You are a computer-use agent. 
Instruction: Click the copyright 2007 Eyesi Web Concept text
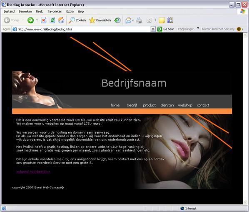(38, 187)
